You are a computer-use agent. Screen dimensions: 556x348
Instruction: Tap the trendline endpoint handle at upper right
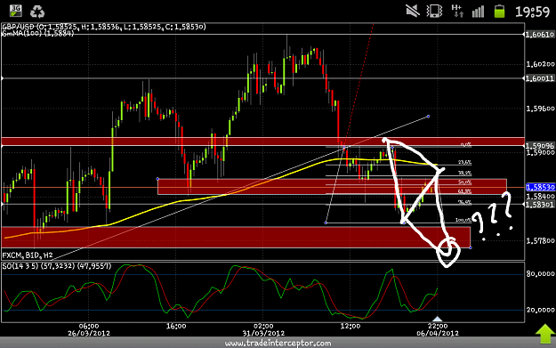pyautogui.click(x=429, y=117)
